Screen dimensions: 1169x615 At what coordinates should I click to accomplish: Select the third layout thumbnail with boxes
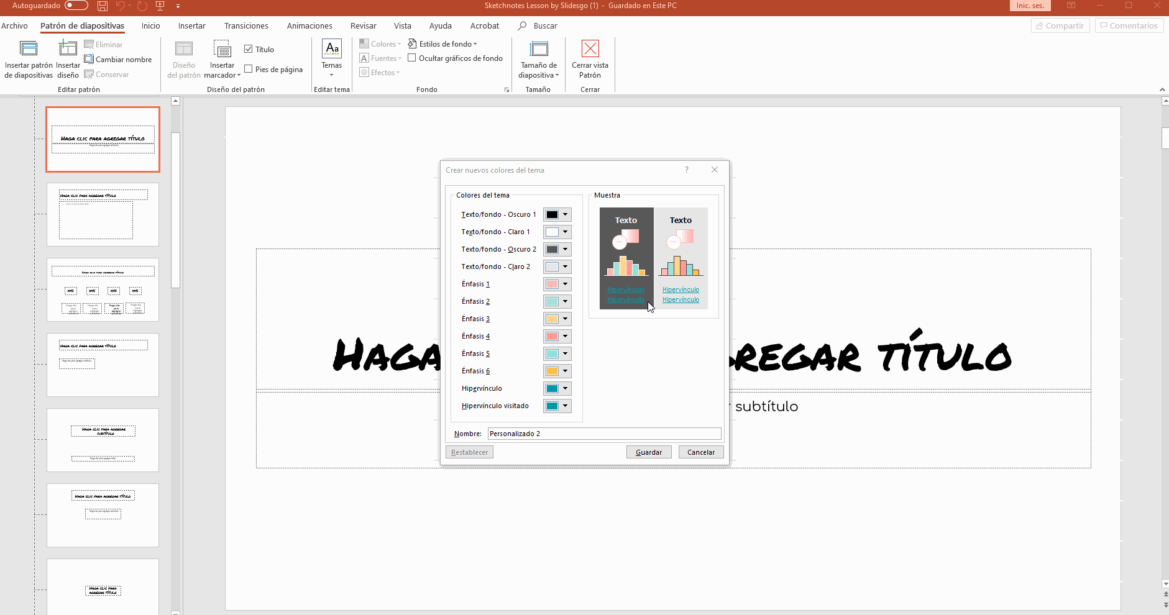pyautogui.click(x=103, y=290)
